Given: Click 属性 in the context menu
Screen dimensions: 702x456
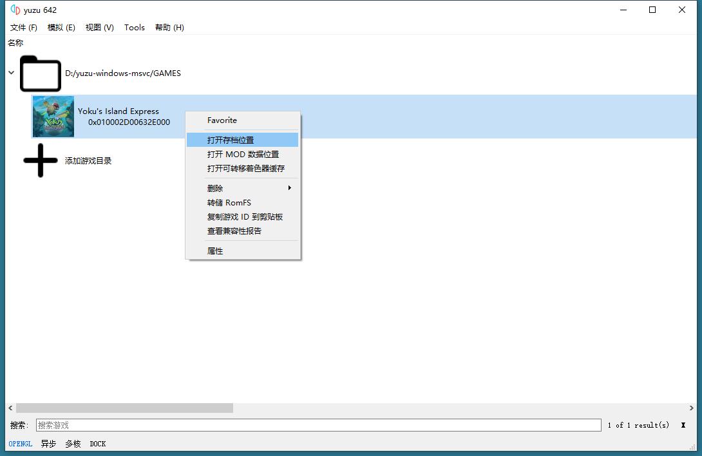Looking at the screenshot, I should click(x=215, y=251).
